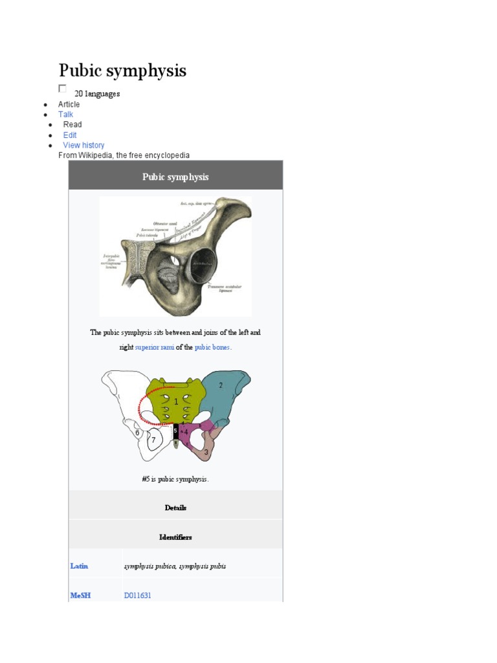Click the Latin label link

[x=79, y=566]
